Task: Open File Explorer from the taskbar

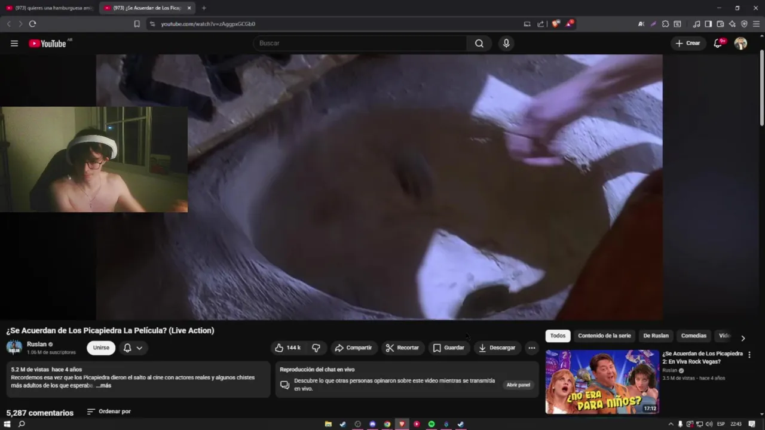Action: coord(328,424)
